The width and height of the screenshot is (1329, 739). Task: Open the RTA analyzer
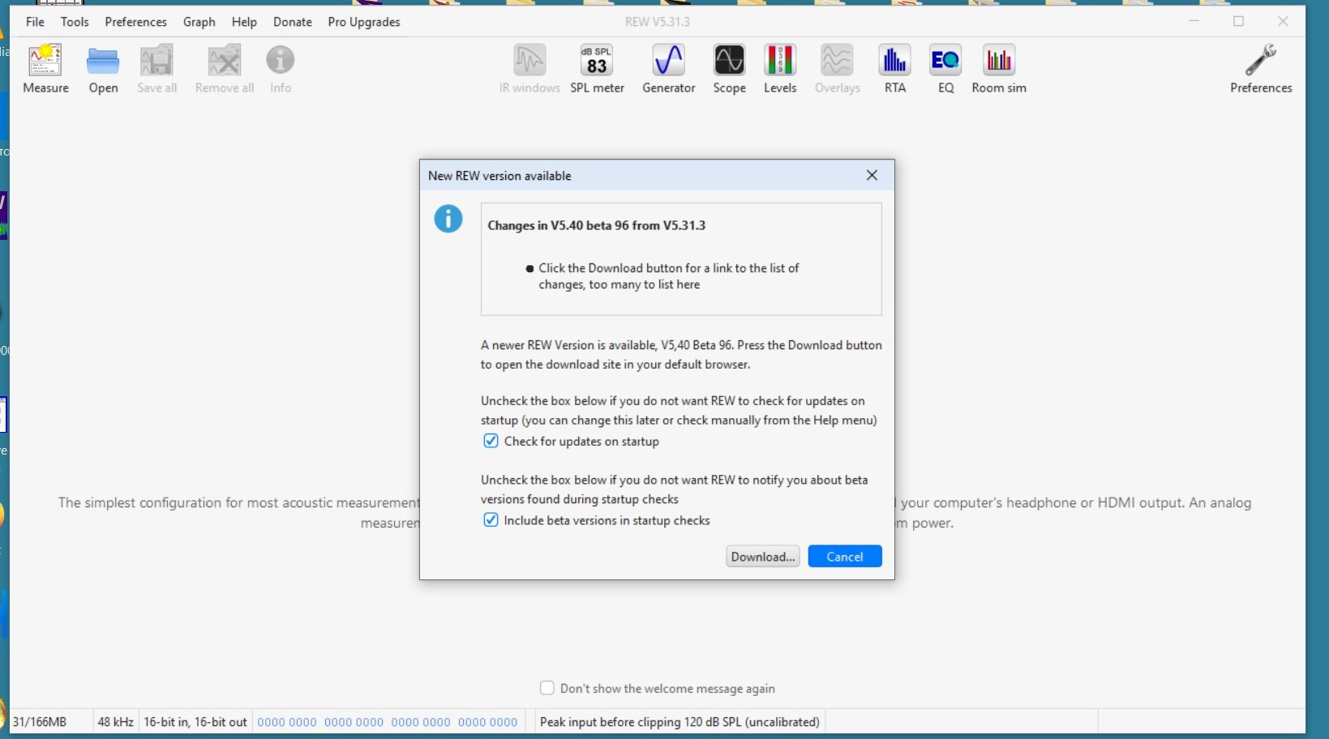click(x=894, y=69)
